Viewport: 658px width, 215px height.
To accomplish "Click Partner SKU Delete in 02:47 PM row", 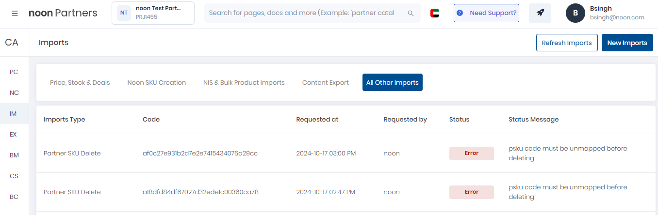I will point(72,192).
